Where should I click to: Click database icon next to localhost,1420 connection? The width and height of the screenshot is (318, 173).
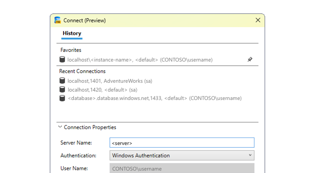point(62,90)
